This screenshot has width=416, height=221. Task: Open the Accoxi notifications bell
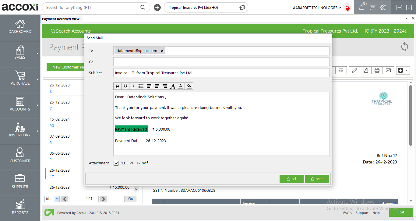click(x=361, y=7)
